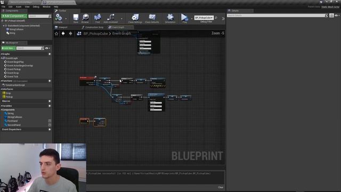Image resolution: width=341 pixels, height=192 pixels.
Task: Open the Window menu
Action: (x=46, y=7)
